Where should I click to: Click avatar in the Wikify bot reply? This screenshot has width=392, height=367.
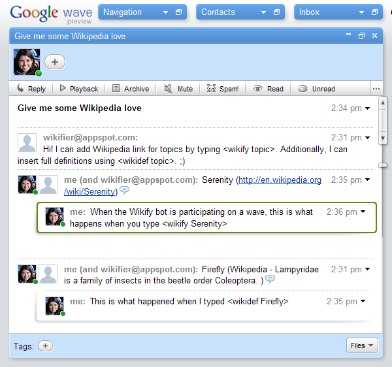coord(54,216)
